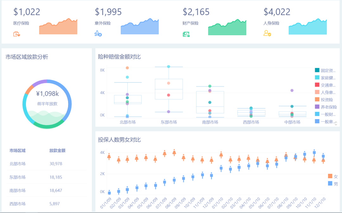The height and width of the screenshot is (213, 342).
Task: Click the property insurance banknote icon
Action: pos(186,34)
